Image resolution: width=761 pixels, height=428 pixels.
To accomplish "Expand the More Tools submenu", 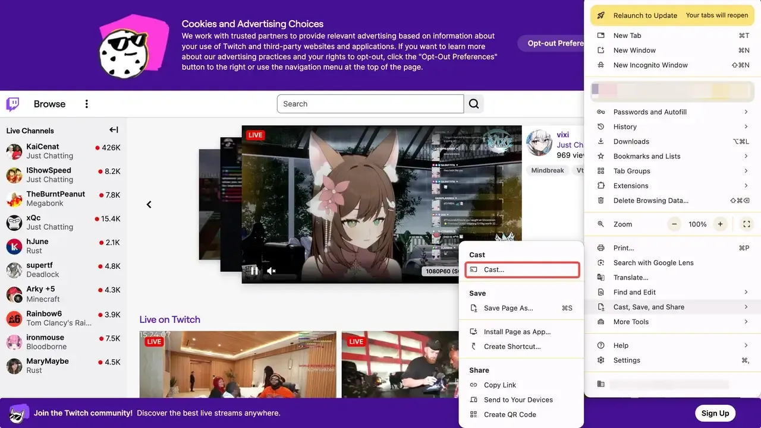I will pyautogui.click(x=746, y=322).
